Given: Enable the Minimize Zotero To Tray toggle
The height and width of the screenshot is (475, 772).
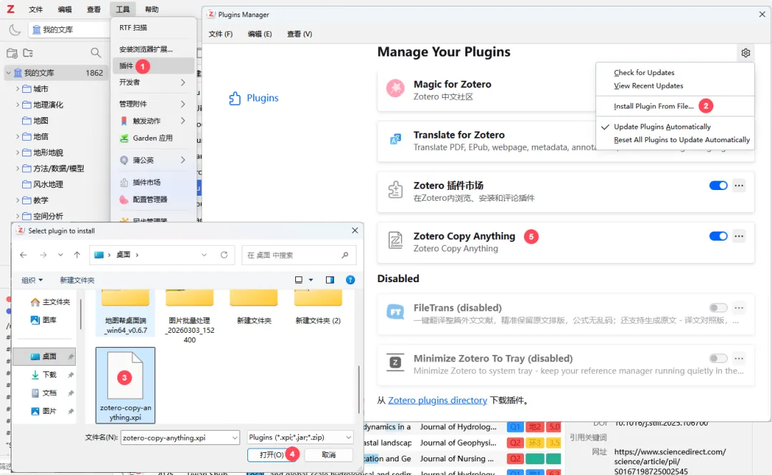Looking at the screenshot, I should (x=718, y=359).
